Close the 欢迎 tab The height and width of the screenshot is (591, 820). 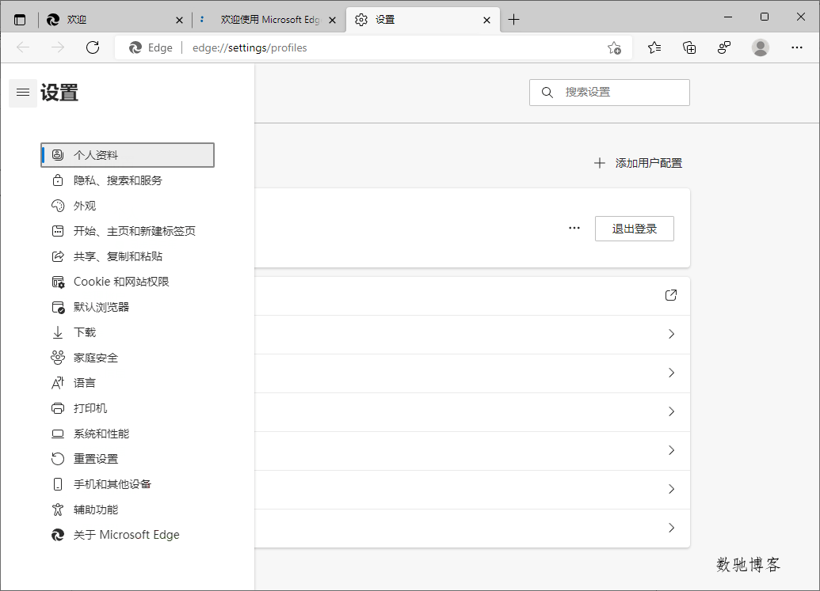point(179,21)
